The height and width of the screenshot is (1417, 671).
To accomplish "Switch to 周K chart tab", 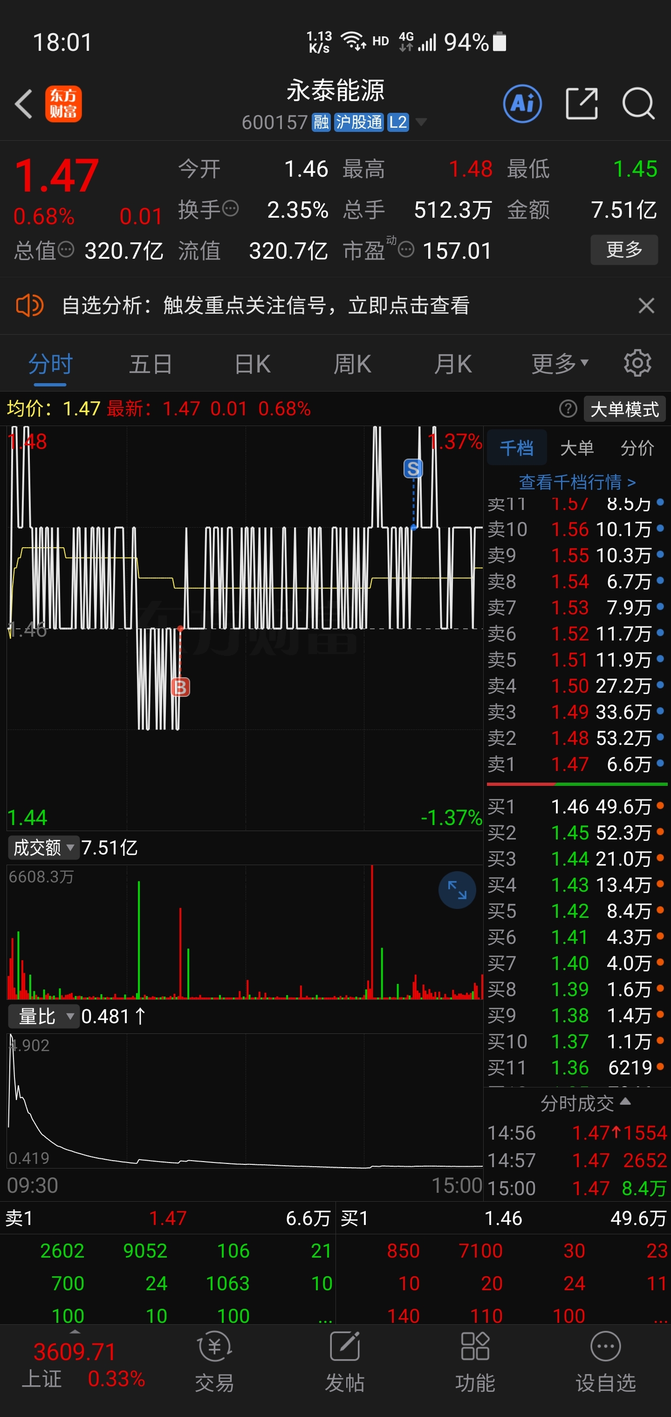I will point(353,364).
